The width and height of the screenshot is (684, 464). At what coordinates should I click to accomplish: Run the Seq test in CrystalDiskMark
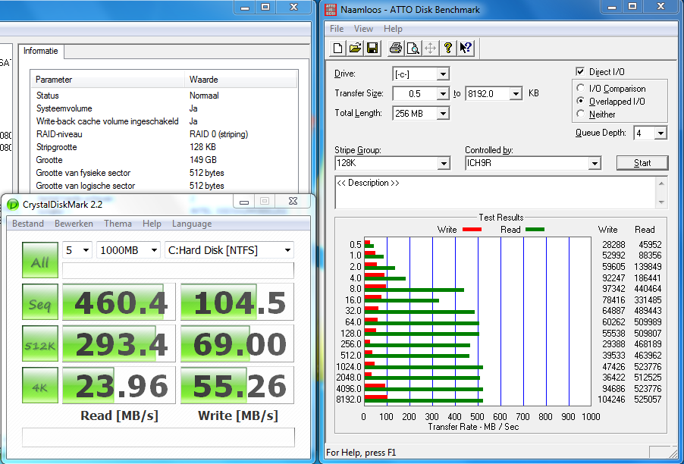click(40, 302)
